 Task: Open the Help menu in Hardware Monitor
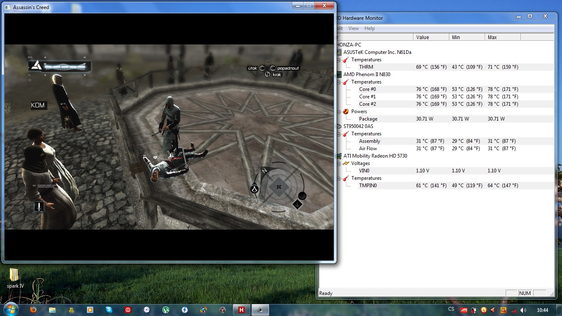coord(369,28)
